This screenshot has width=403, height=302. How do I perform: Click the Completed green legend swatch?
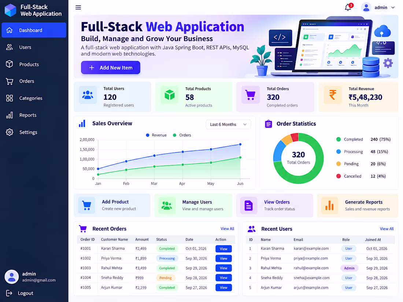click(x=339, y=139)
